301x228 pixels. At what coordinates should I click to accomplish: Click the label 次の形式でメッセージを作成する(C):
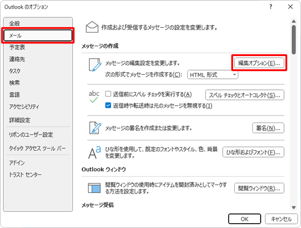[x=144, y=75]
